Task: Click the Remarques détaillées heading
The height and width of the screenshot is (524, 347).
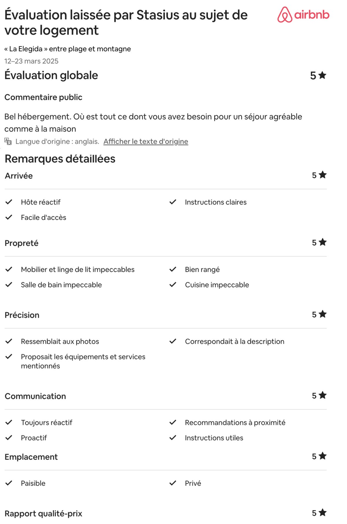Action: coord(60,159)
